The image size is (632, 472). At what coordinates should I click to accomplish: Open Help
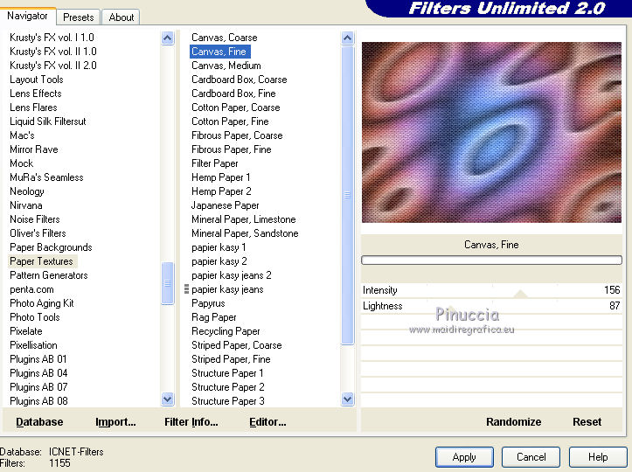(598, 457)
